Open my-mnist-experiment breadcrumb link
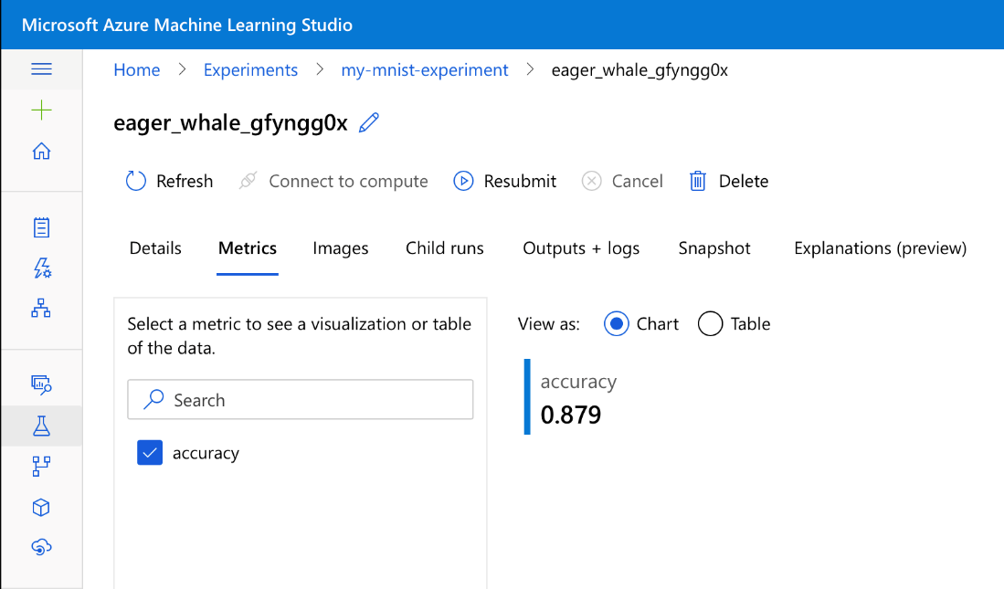 tap(425, 69)
